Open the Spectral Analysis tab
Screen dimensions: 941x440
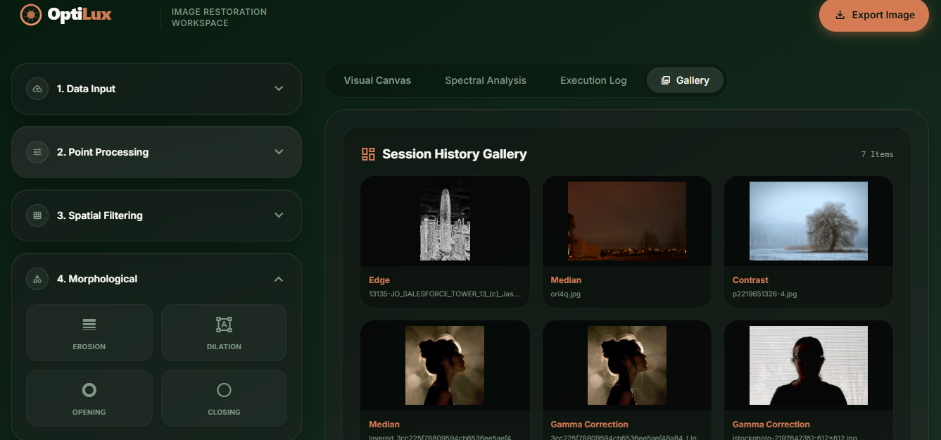tap(486, 80)
